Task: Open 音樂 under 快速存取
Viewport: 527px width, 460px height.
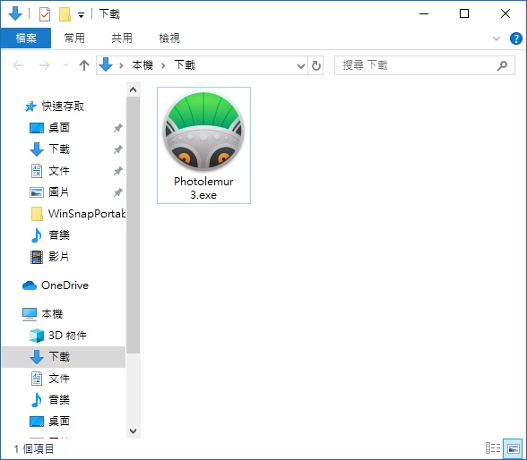Action: coord(59,235)
